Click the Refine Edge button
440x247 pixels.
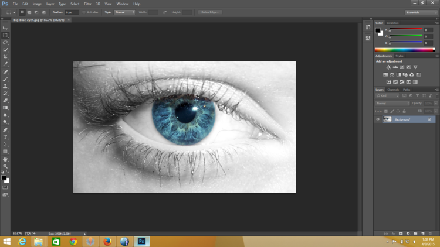pyautogui.click(x=210, y=12)
